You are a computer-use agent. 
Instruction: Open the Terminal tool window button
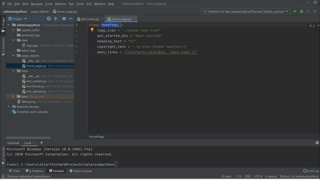click(x=56, y=171)
